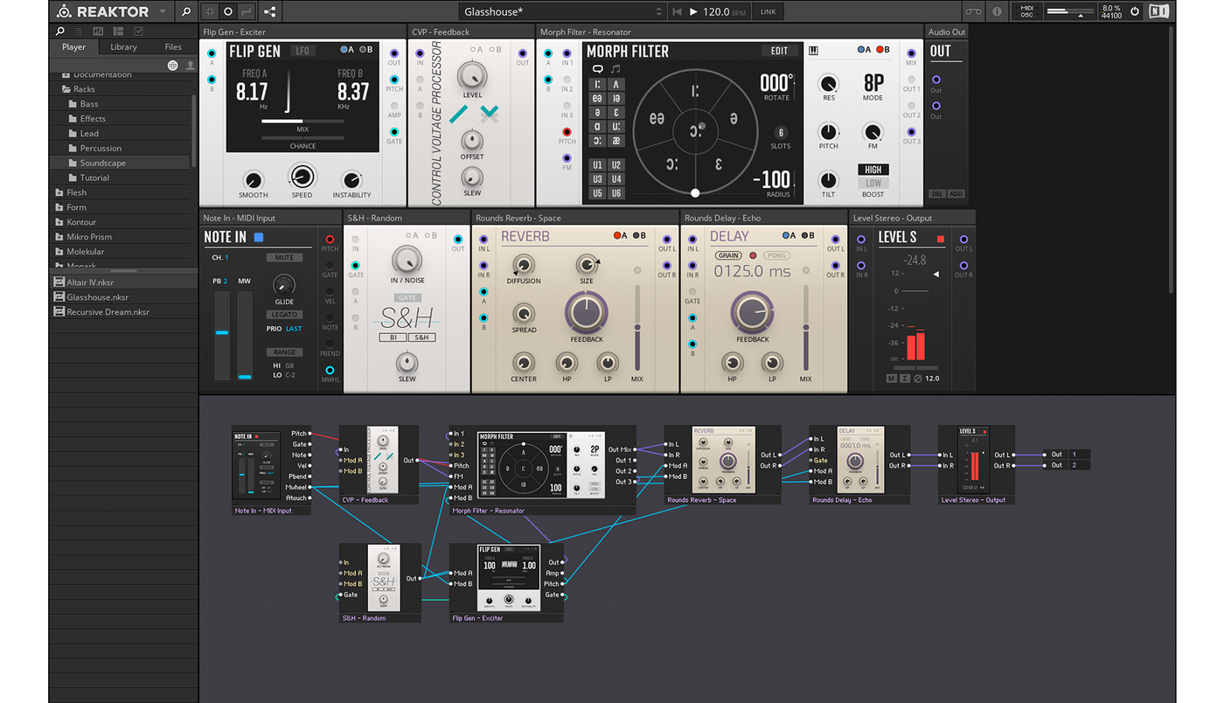Click the structure view icon in the top toolbar
This screenshot has width=1224, height=703.
[x=268, y=11]
